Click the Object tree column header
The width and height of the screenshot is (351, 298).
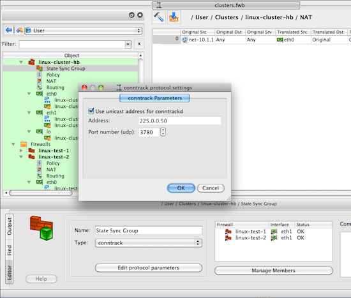(x=71, y=56)
